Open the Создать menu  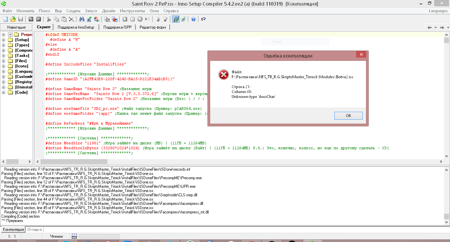click(x=73, y=11)
